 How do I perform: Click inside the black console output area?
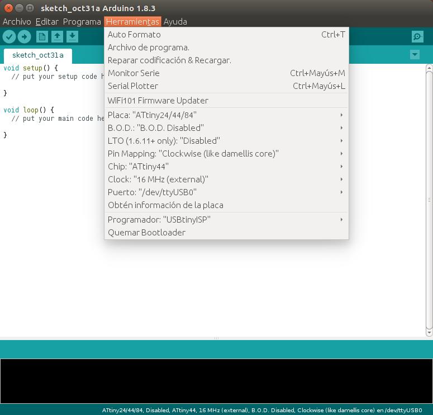tap(216, 381)
